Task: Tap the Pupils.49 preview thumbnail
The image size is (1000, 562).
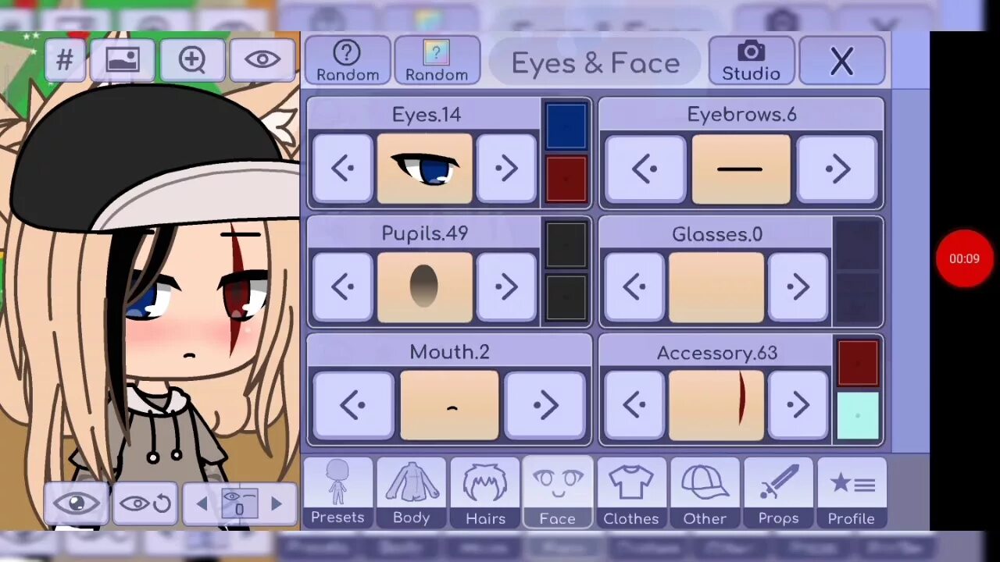Action: point(425,287)
